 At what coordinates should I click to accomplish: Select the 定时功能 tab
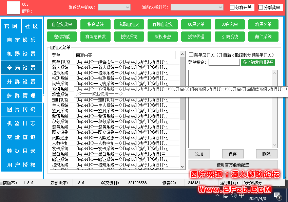click(x=62, y=37)
